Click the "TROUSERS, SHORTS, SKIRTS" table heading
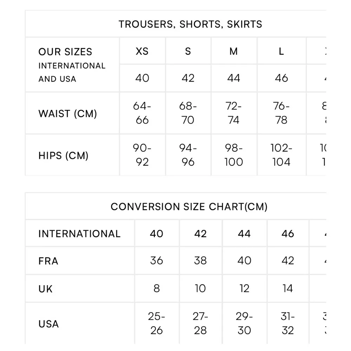 point(190,24)
